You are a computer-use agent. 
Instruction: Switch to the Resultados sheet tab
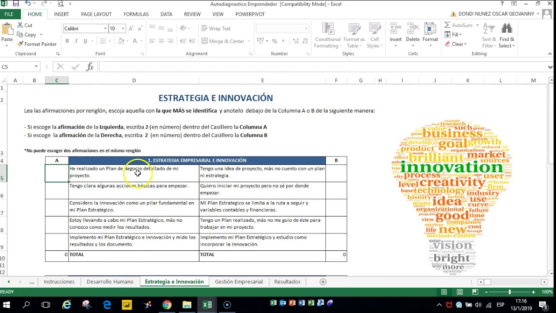coord(287,282)
